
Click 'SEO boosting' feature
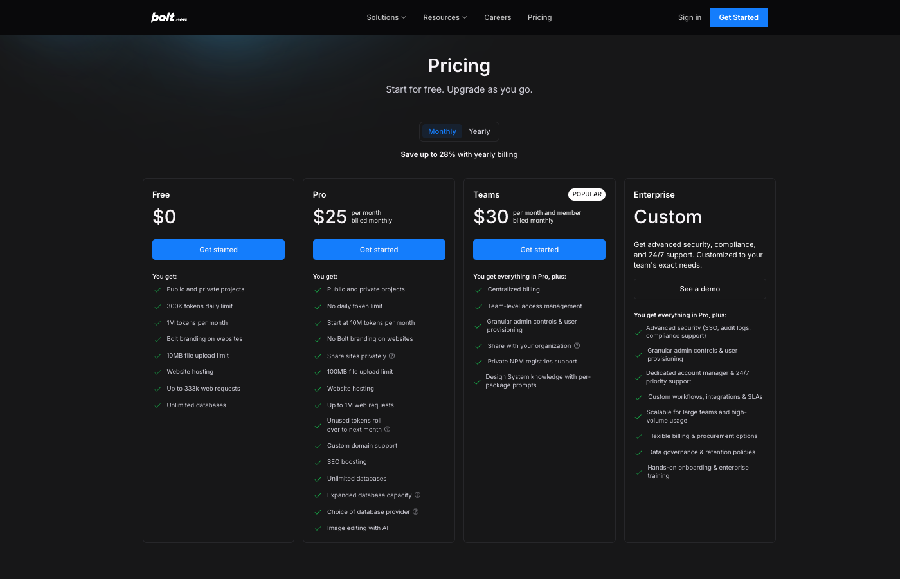point(347,462)
